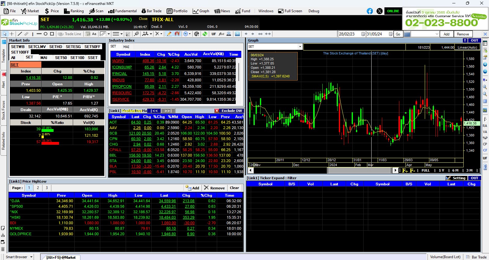Select the crosshair cursor tool
The width and height of the screenshot is (489, 260).
[x=12, y=34]
